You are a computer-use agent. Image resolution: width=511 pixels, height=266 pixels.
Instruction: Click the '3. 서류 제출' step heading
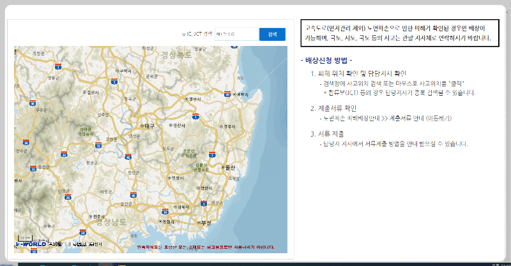(x=327, y=134)
